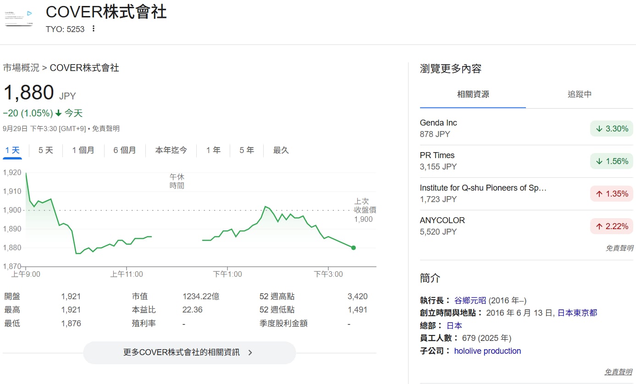
Task: Click the down arrow beside 今天 price change
Action: [x=58, y=113]
